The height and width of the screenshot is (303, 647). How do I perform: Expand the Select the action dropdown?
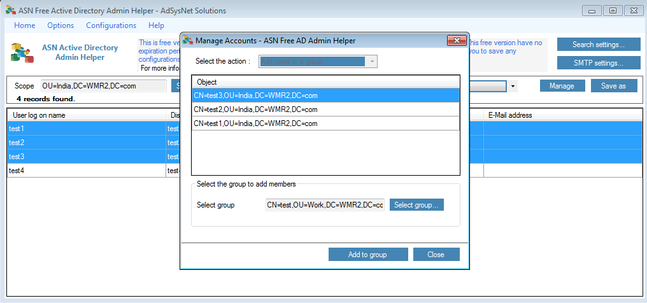[372, 62]
